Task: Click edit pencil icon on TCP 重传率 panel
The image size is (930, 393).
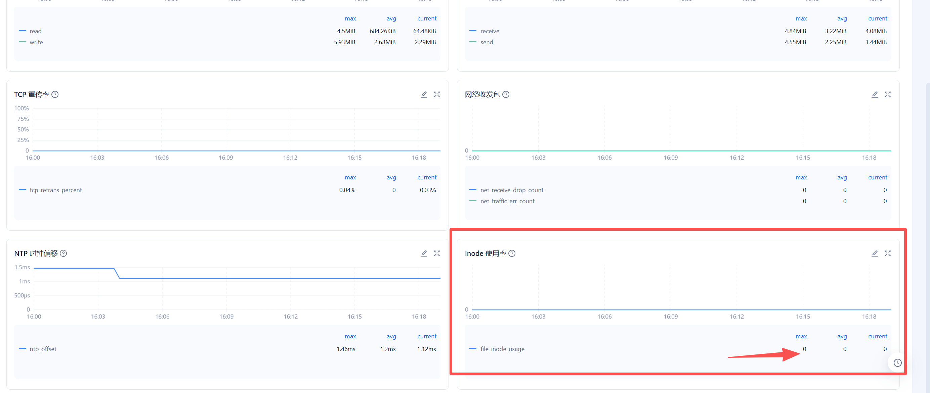Action: click(424, 94)
